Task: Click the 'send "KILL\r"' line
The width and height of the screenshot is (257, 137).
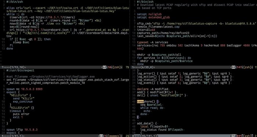Action: 23,99
